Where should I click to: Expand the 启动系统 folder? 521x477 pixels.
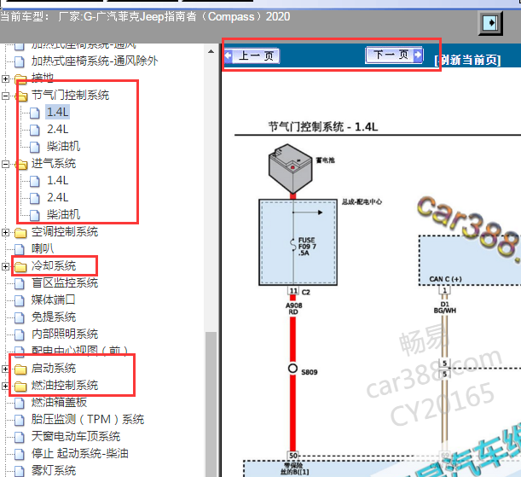click(x=5, y=369)
